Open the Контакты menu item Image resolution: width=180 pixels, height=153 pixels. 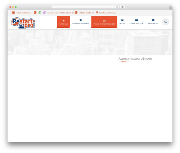[153, 22]
